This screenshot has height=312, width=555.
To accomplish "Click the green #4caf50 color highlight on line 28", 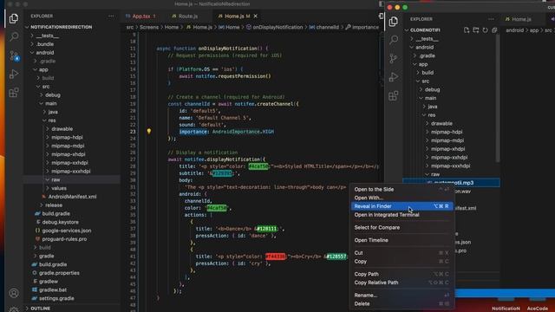I will [x=258, y=166].
